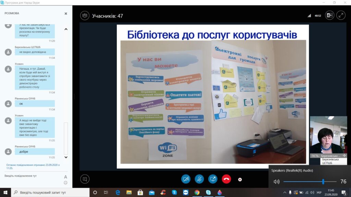Click the recording indicator dot
The height and width of the screenshot is (197, 351).
[240, 179]
